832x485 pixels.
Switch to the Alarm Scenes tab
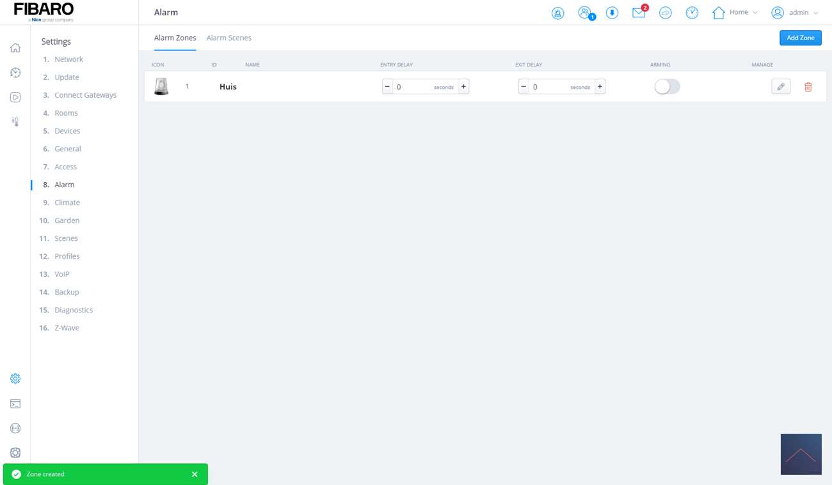point(228,38)
